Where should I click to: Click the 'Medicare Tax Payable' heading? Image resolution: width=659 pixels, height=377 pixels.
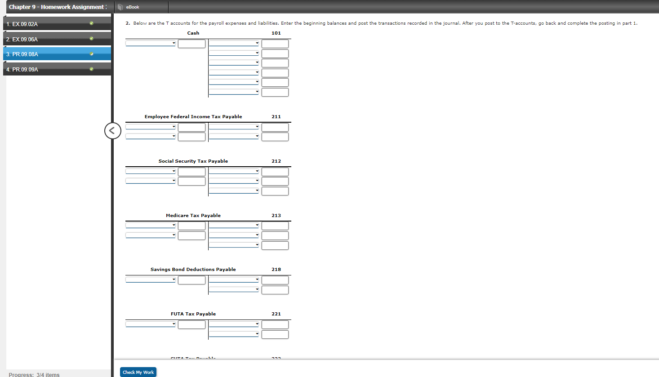click(x=193, y=216)
